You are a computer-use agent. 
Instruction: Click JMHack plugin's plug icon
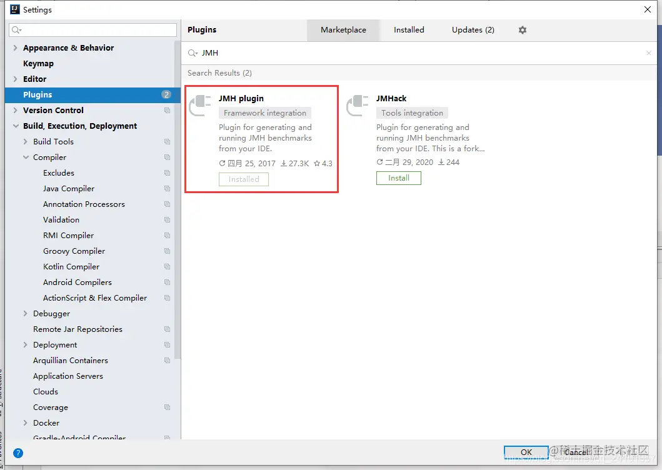tap(358, 105)
